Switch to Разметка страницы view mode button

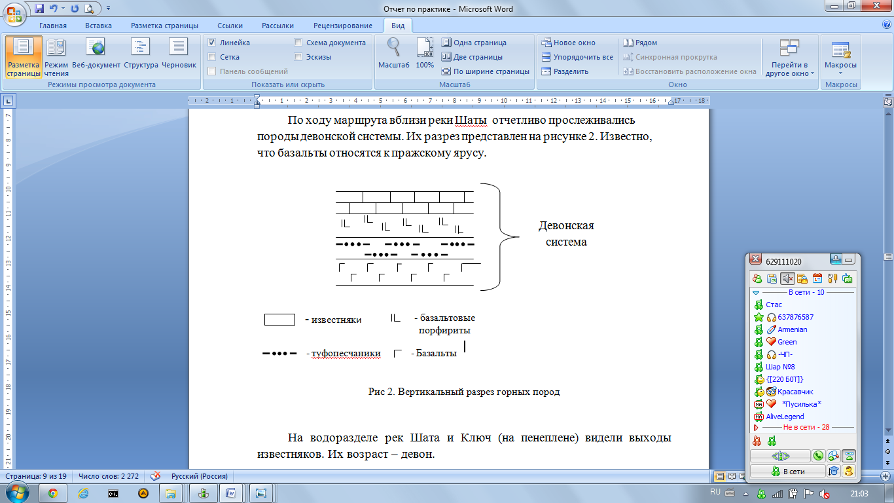pyautogui.click(x=24, y=57)
